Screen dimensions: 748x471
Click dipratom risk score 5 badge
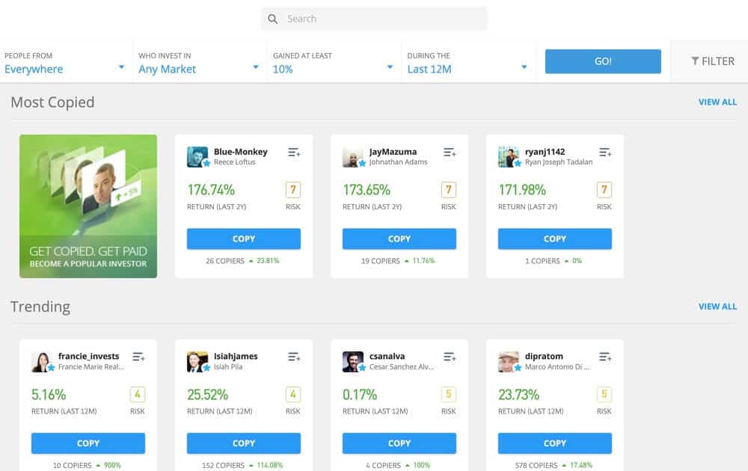tap(604, 394)
